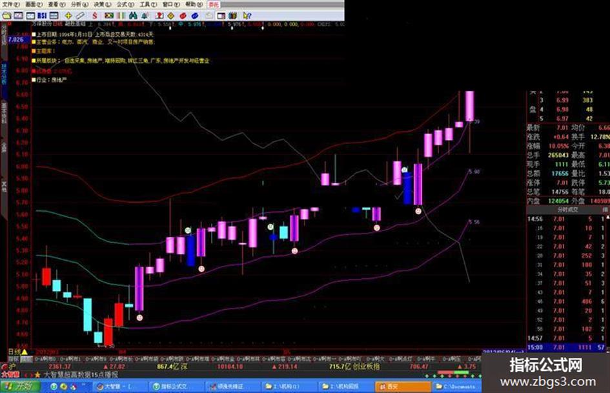The width and height of the screenshot is (610, 393).
Task: Click the 深 index value 10104.10 in status bar
Action: tap(230, 367)
